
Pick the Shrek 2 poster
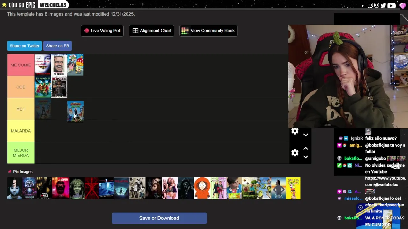(x=264, y=188)
